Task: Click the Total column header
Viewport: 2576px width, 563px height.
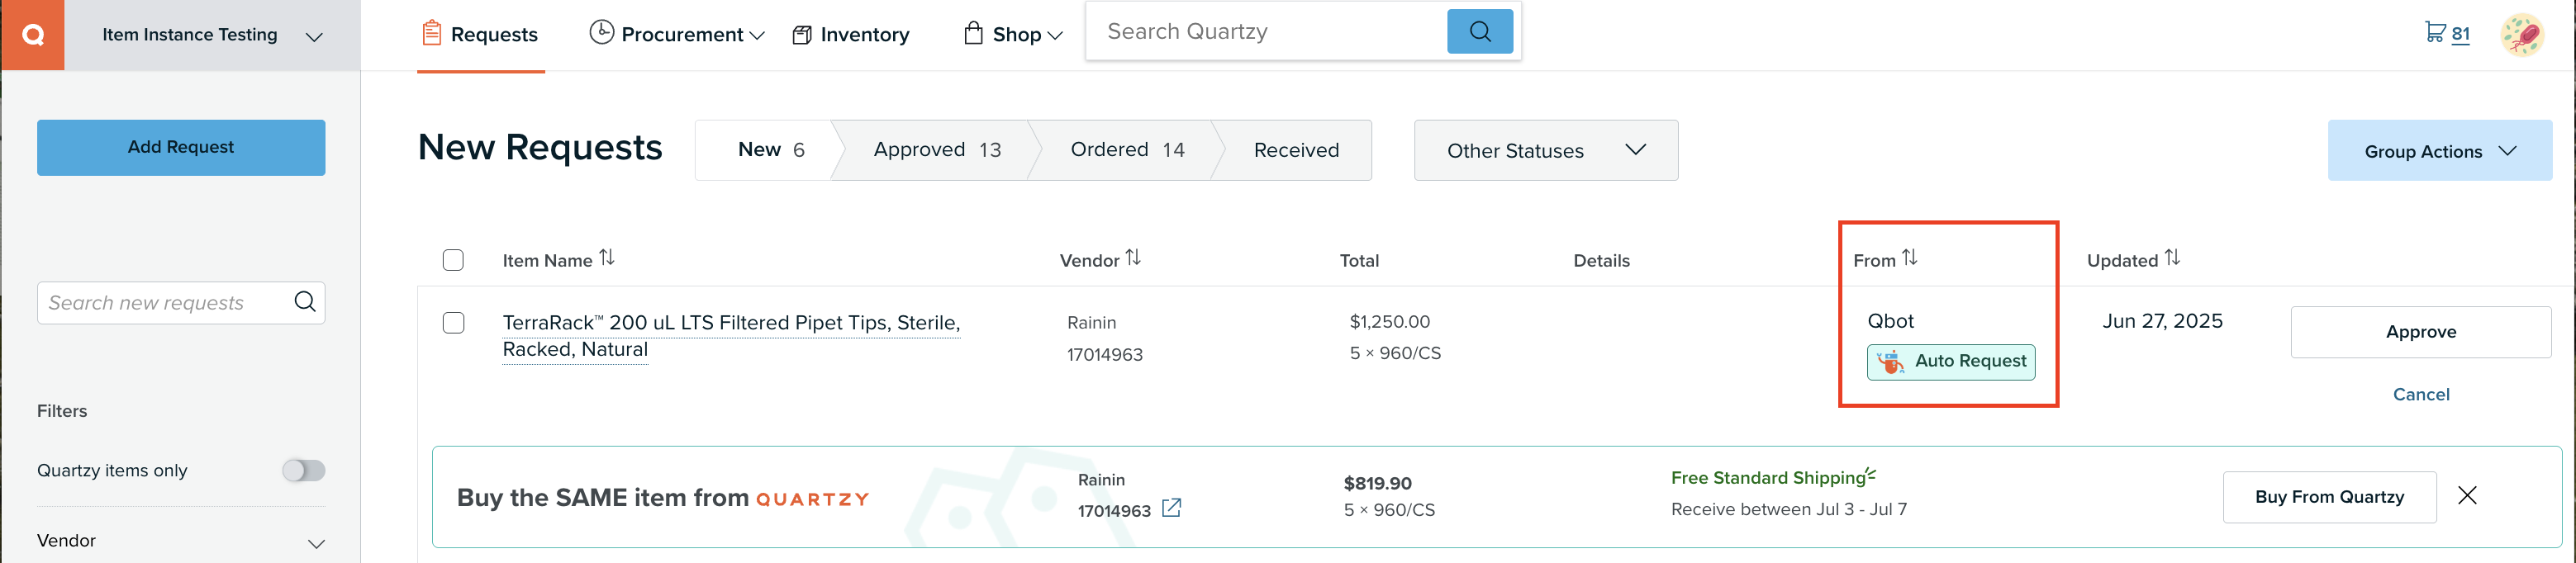Action: click(1359, 261)
